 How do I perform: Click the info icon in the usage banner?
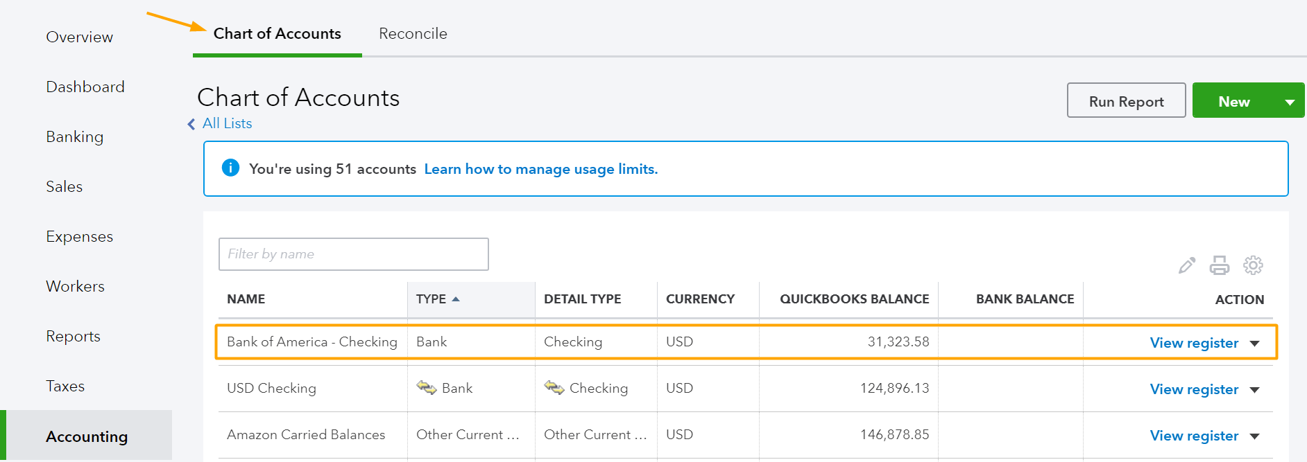[x=230, y=168]
